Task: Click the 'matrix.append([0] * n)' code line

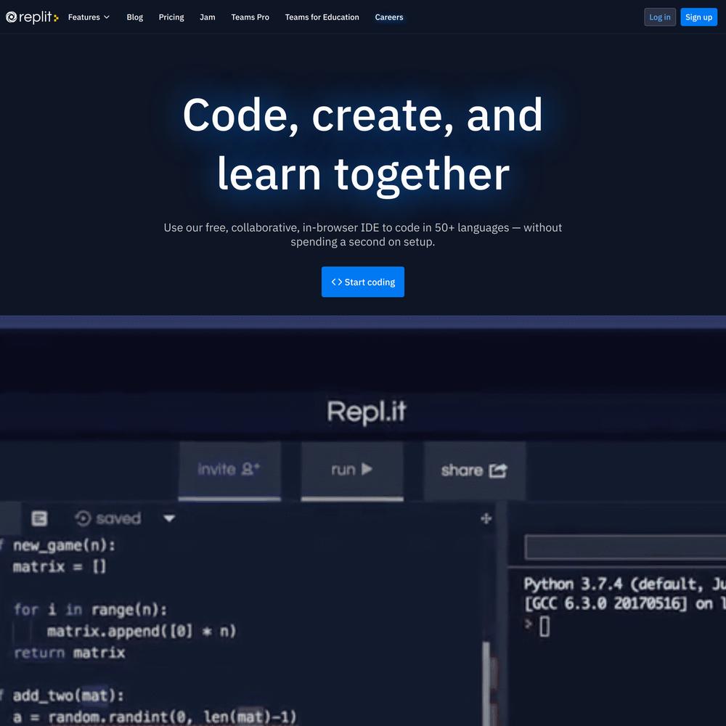Action: (x=142, y=631)
